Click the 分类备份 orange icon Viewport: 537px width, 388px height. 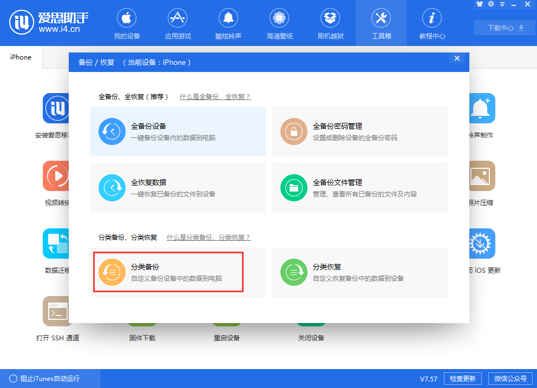pyautogui.click(x=112, y=272)
